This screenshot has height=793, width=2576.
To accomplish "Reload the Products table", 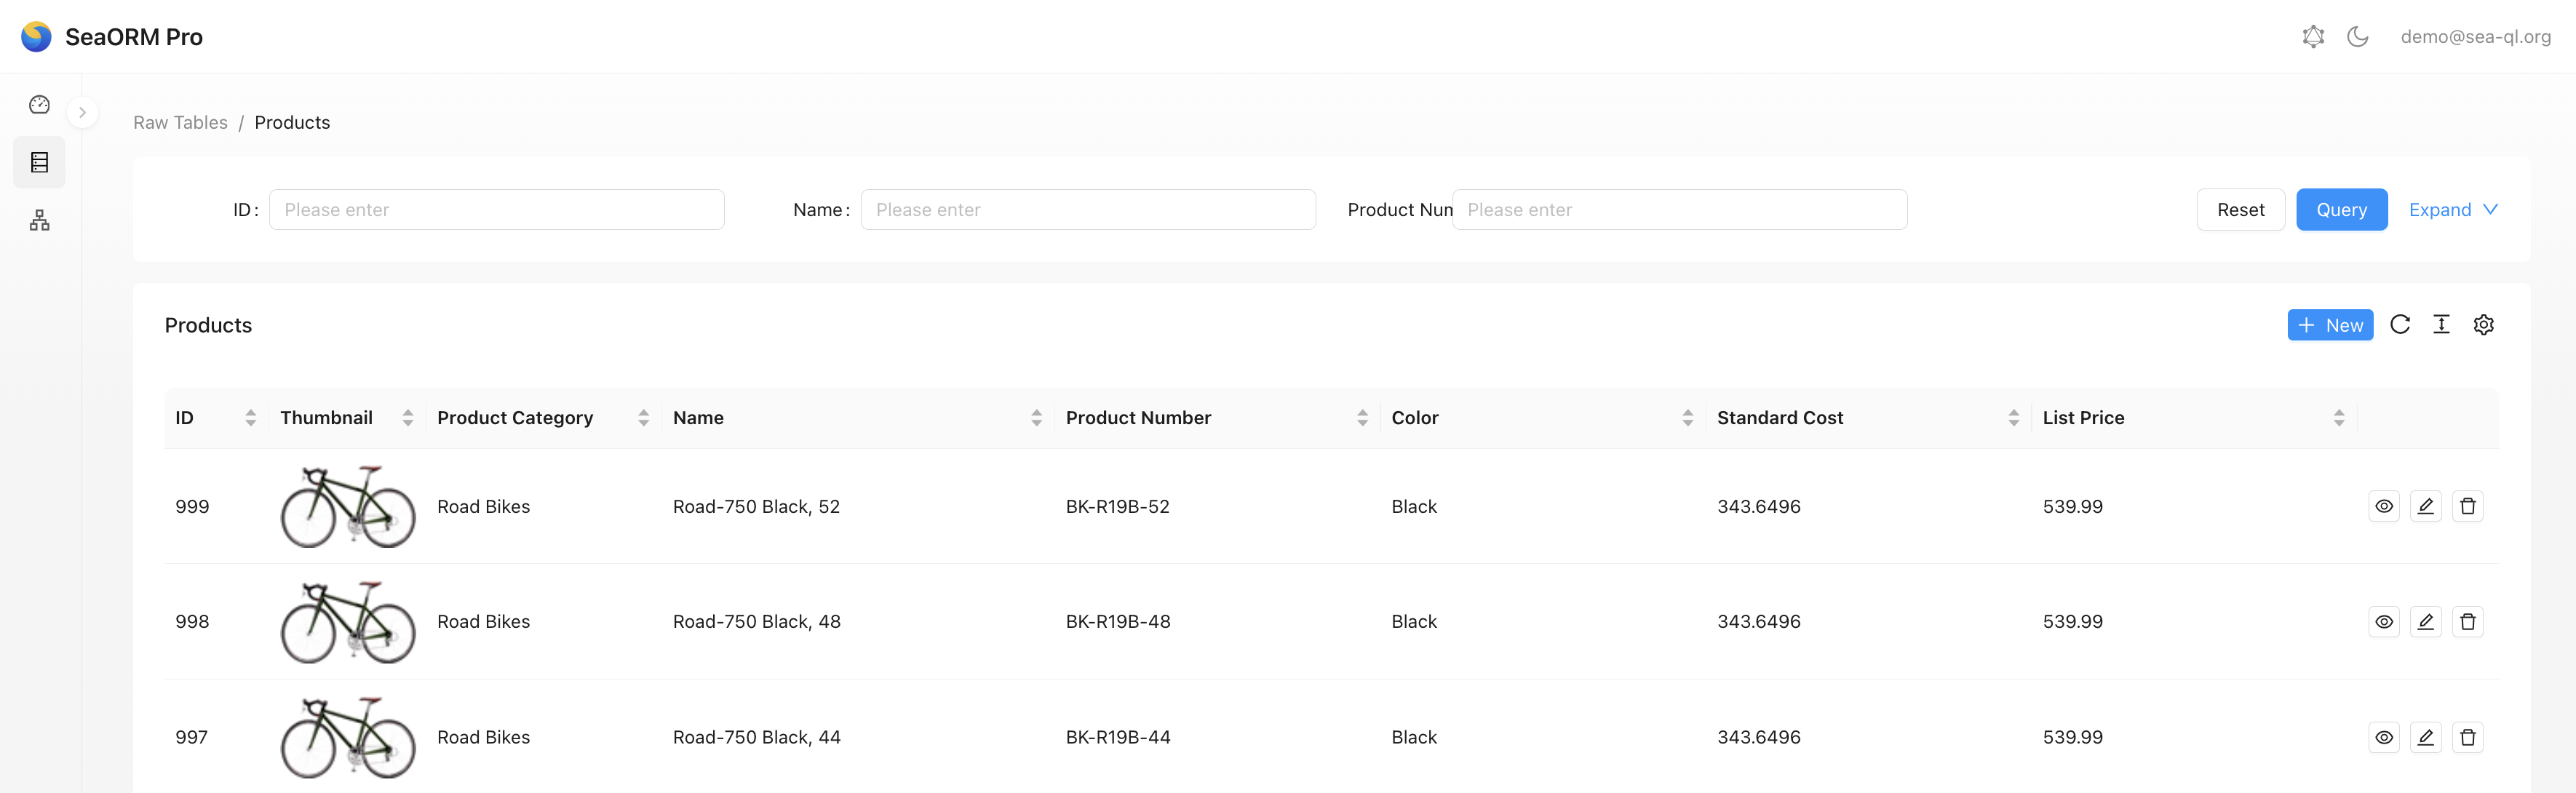I will tap(2399, 325).
